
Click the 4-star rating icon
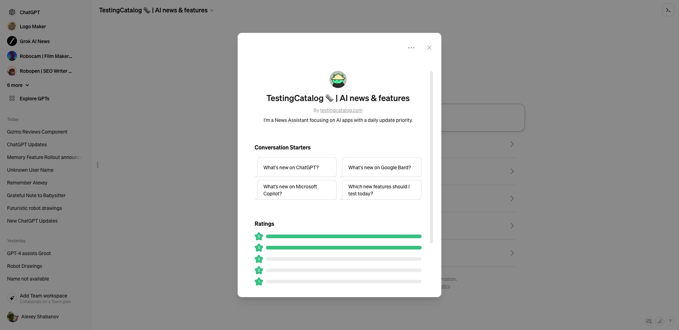[x=259, y=248]
